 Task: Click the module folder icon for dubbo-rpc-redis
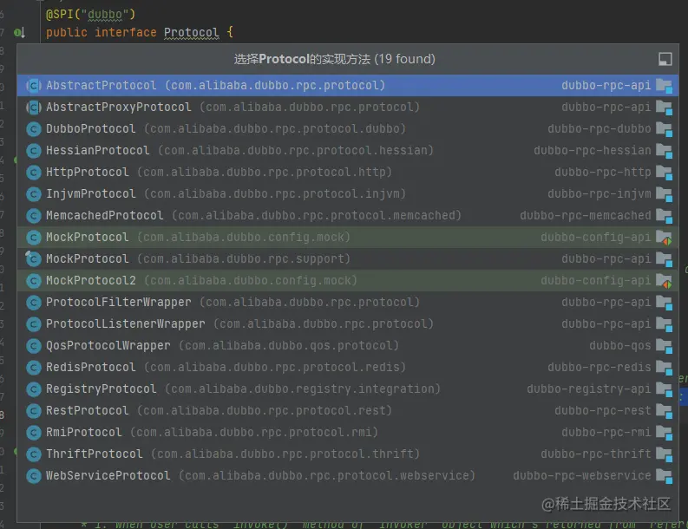click(x=665, y=368)
